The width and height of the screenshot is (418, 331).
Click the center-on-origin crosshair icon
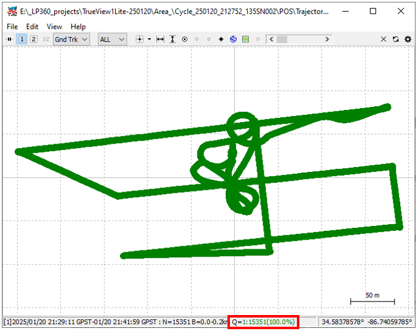140,39
